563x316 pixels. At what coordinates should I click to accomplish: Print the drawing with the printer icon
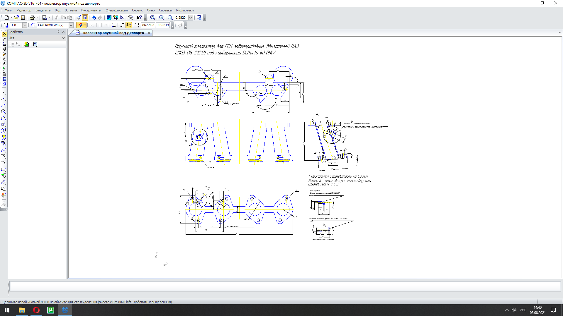click(x=32, y=18)
